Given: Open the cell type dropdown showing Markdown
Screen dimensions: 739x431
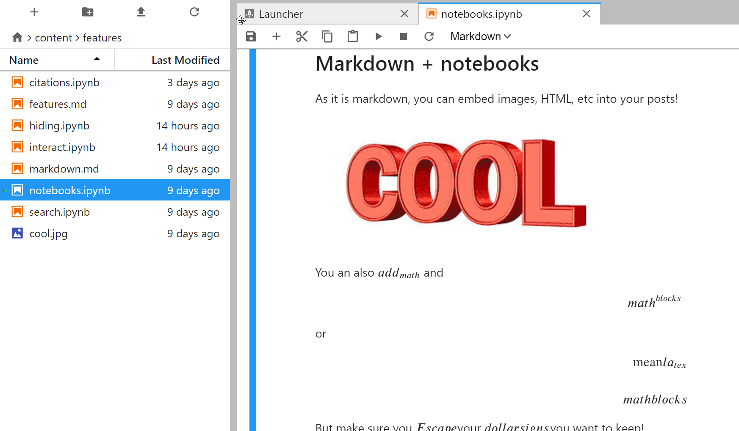Looking at the screenshot, I should point(480,36).
